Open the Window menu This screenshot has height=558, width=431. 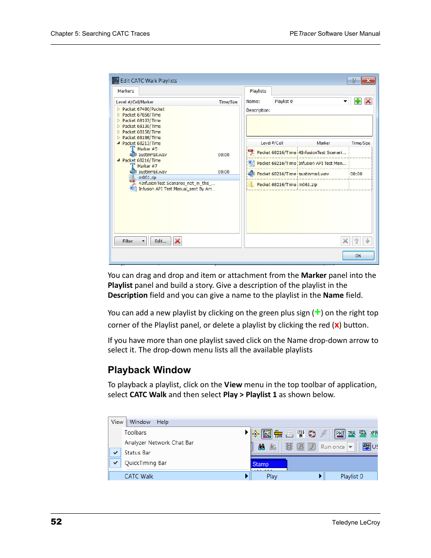click(x=140, y=422)
